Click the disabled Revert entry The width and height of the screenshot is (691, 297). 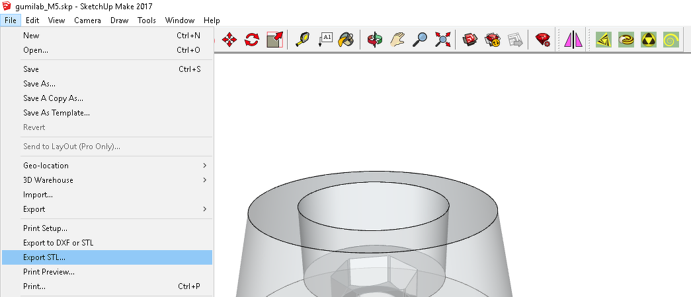pyautogui.click(x=107, y=127)
